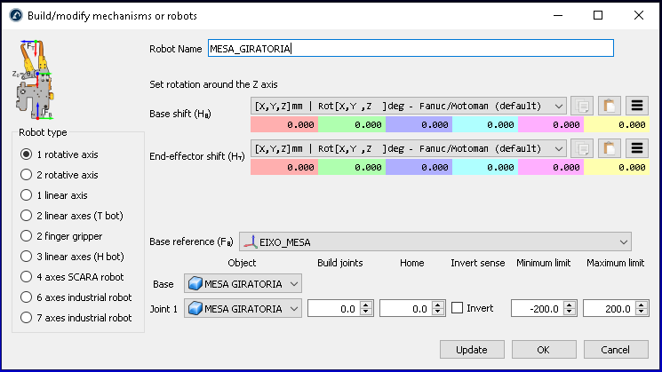Image resolution: width=662 pixels, height=372 pixels.
Task: Choose the 6 axes industrial robot option
Action: point(27,297)
